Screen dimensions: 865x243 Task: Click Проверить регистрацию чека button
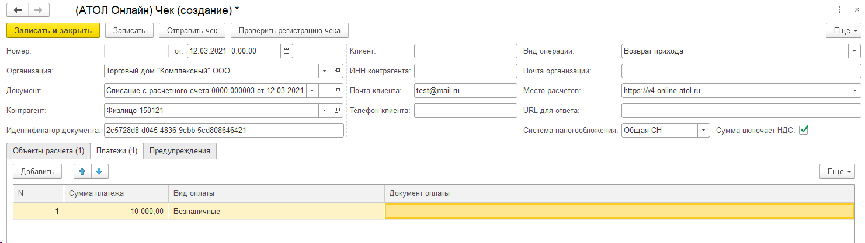click(290, 30)
